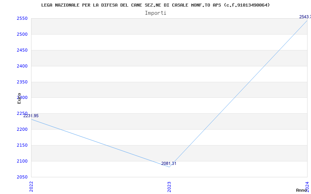Screen dimensions: 311x194
Task: Click the 2150 y-axis tick label
Action: 22,145
